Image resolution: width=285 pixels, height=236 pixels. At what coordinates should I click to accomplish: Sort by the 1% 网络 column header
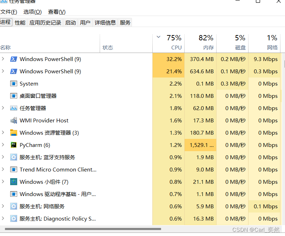(264, 43)
